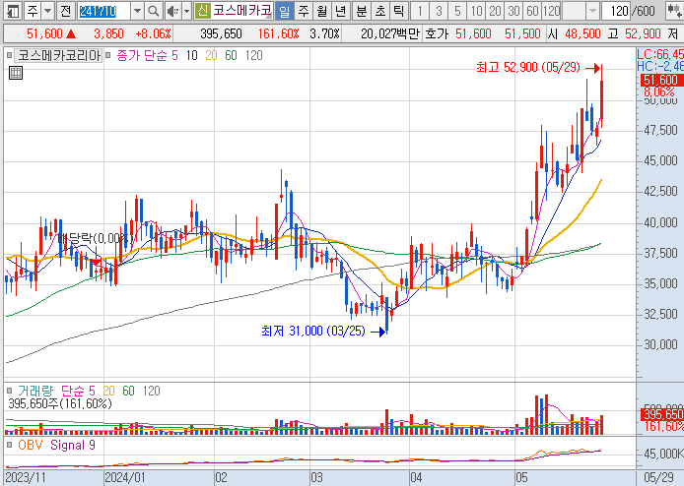Choose the 20 interval button

click(495, 11)
